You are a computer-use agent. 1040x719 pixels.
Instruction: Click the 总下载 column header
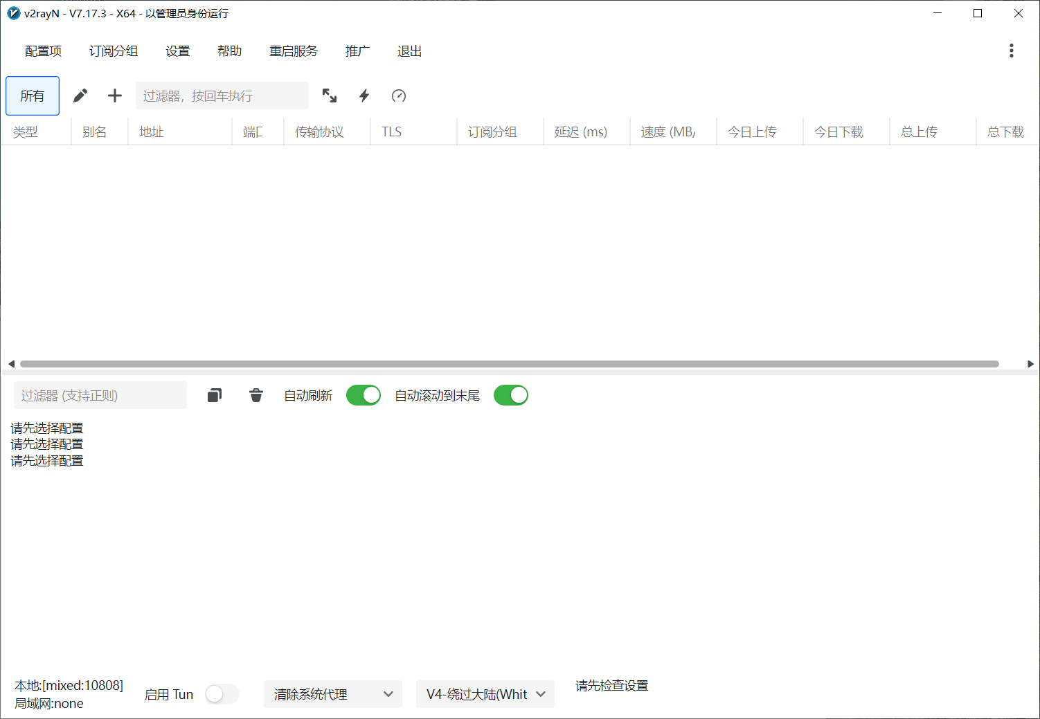tap(1007, 131)
